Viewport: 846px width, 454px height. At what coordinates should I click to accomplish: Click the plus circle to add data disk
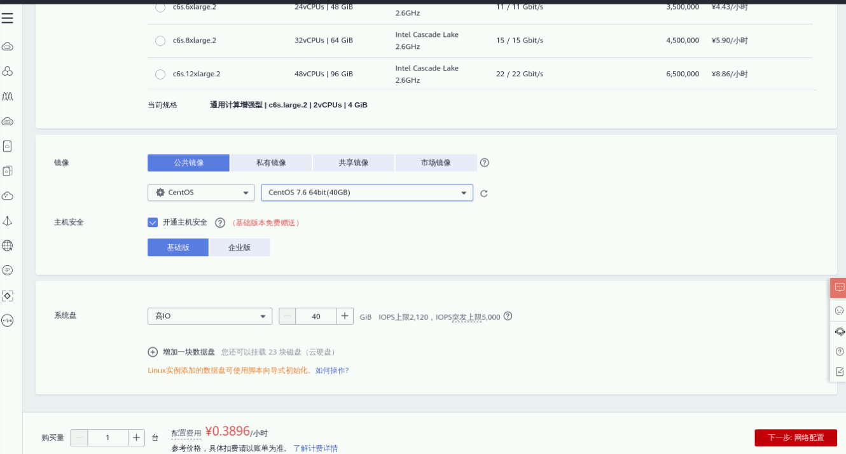tap(153, 352)
